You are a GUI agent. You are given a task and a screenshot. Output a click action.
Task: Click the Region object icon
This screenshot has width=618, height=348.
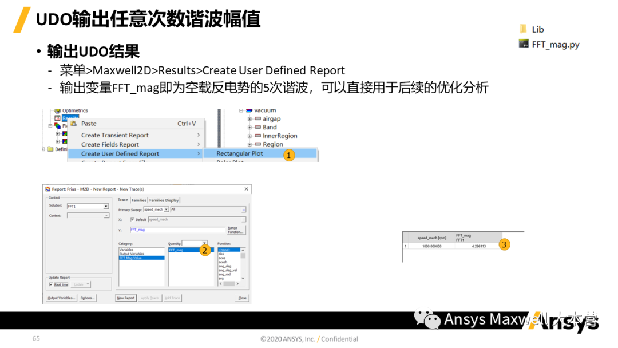point(257,144)
